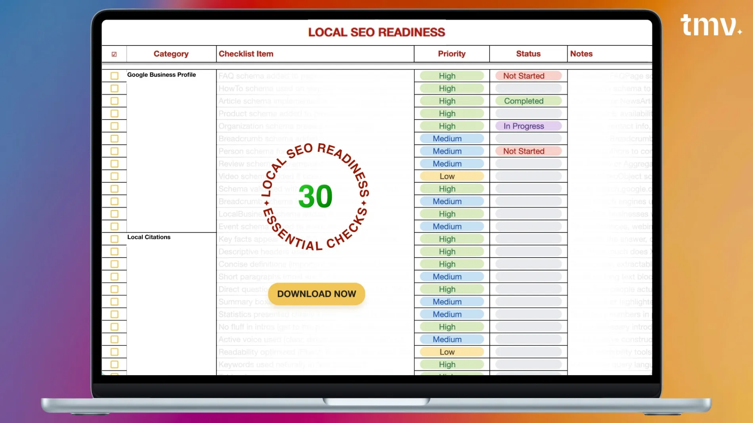
Task: Check the box beside the Article schema row
Action: point(115,101)
